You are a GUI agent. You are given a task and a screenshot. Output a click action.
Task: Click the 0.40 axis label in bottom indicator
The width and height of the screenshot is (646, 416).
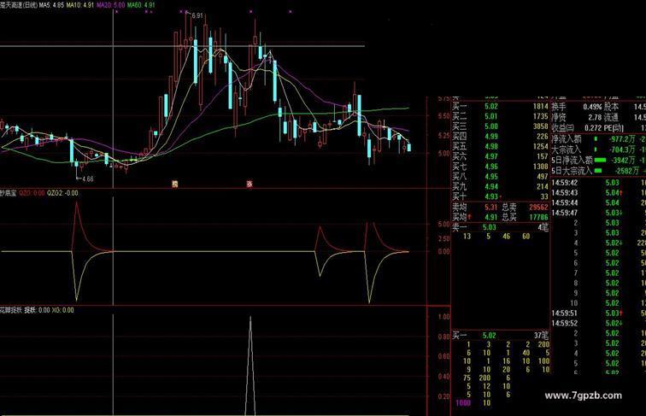[443, 377]
